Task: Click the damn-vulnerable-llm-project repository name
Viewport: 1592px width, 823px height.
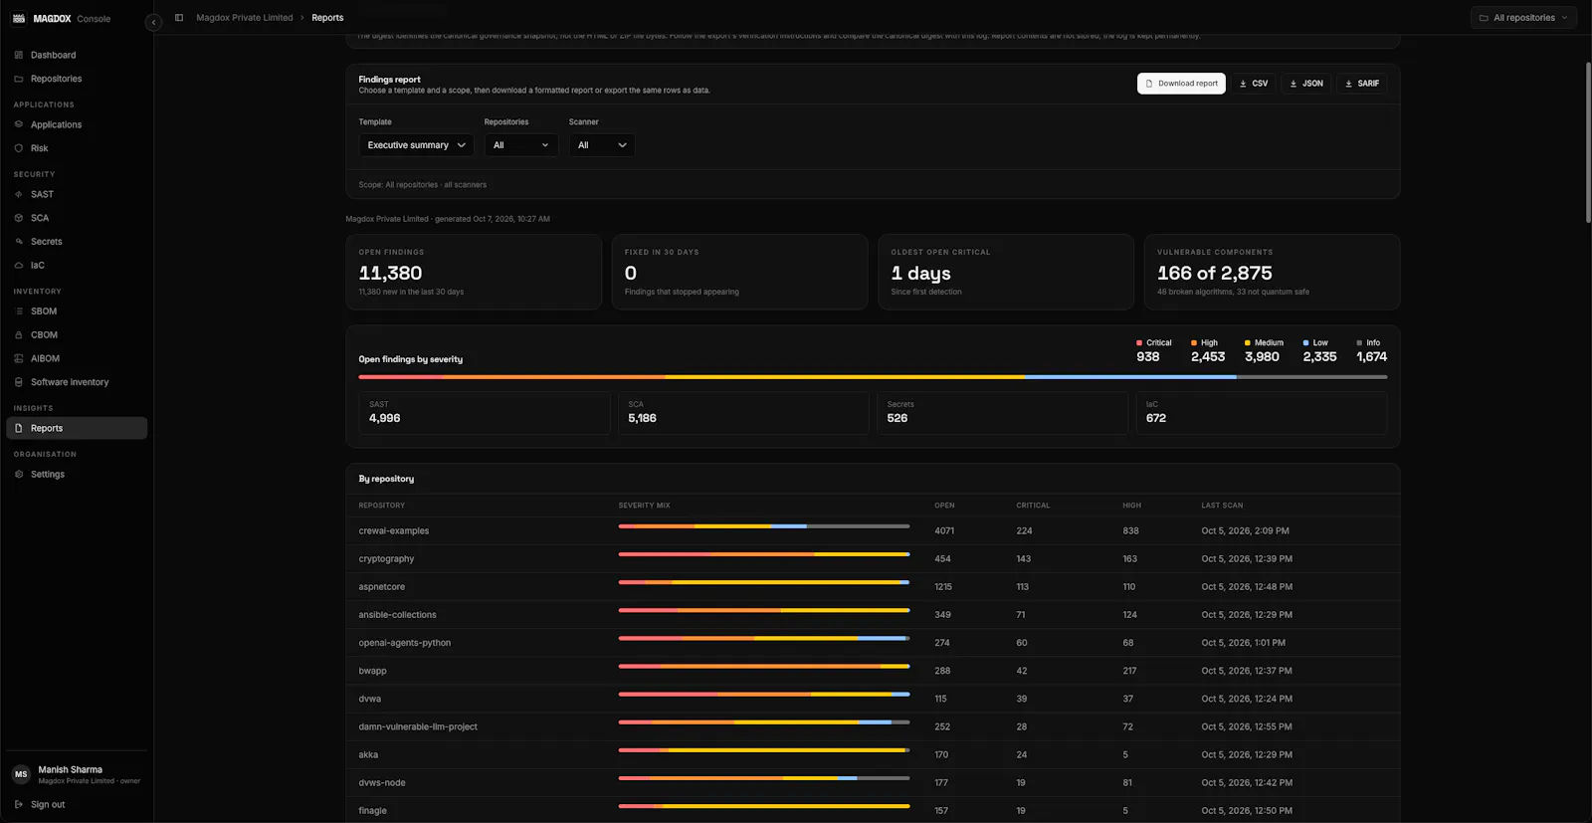Action: click(418, 726)
